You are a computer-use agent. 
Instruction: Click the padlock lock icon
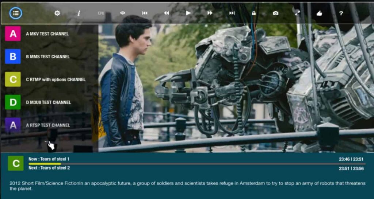pyautogui.click(x=254, y=13)
